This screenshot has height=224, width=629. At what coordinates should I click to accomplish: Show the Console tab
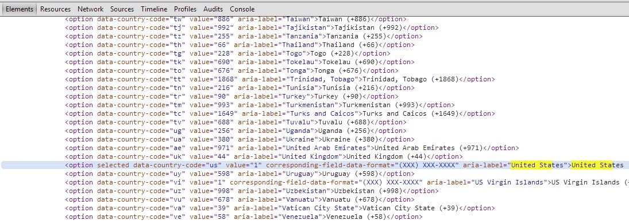[242, 9]
